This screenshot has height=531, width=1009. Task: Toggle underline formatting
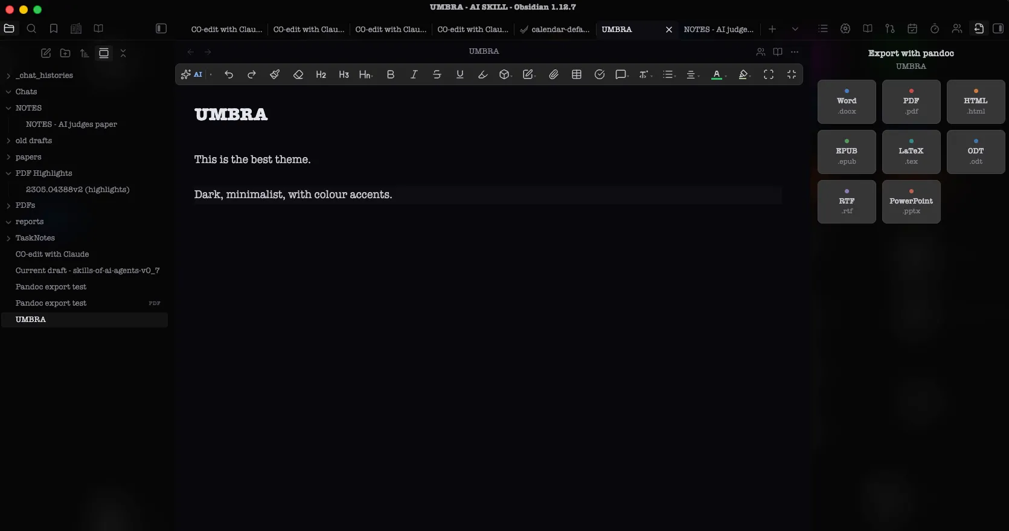coord(460,74)
